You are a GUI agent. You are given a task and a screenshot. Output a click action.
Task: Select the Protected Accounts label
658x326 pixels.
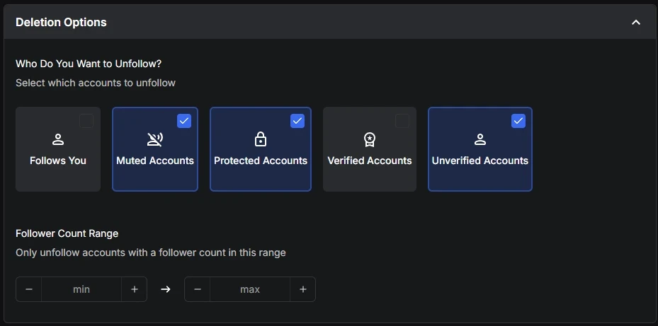261,161
